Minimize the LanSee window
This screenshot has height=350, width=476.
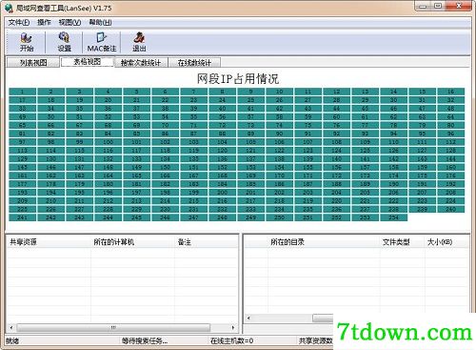pyautogui.click(x=423, y=6)
